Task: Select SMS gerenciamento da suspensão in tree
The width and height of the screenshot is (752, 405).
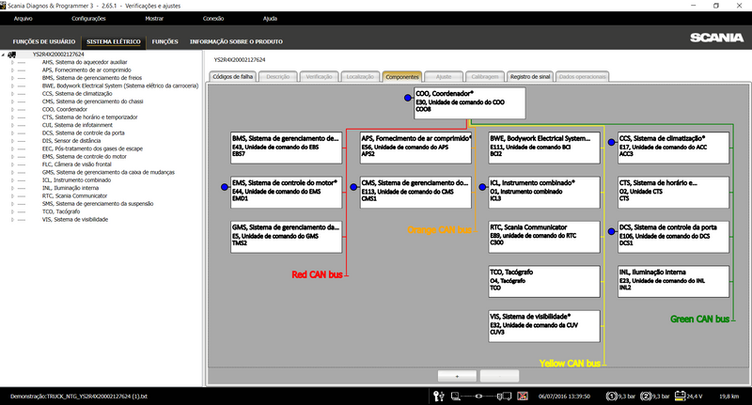Action: pyautogui.click(x=98, y=204)
